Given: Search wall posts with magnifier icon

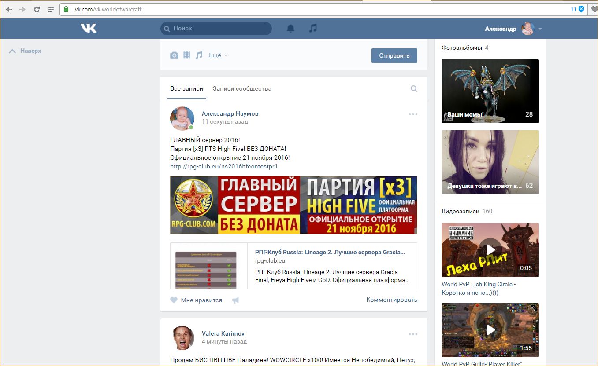Looking at the screenshot, I should (414, 89).
